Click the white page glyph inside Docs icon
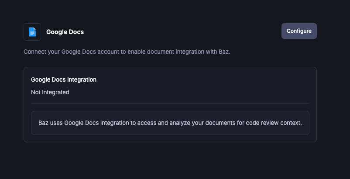350x179 pixels. point(32,32)
